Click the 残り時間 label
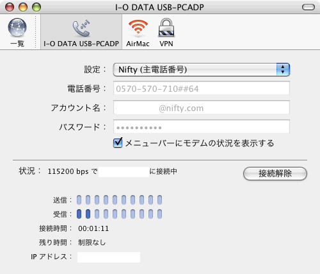Image resolution: width=320 pixels, height=274 pixels. point(56,243)
